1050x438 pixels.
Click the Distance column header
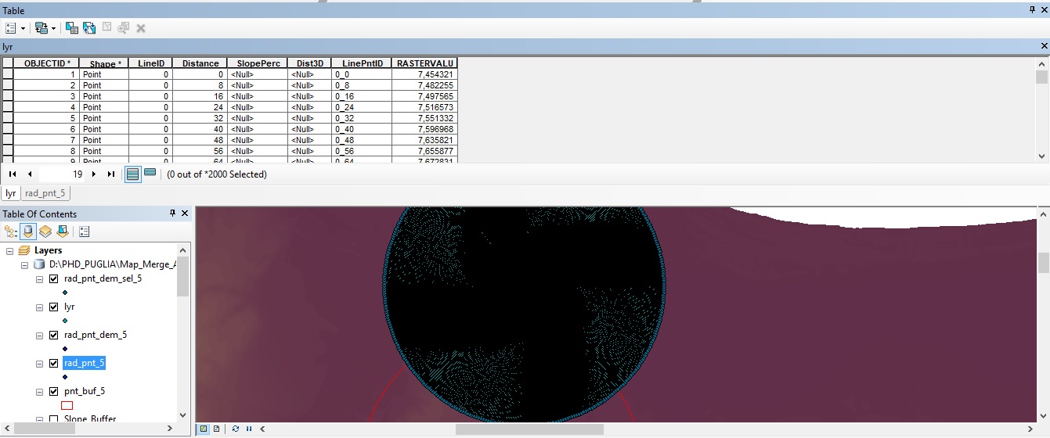[x=200, y=63]
